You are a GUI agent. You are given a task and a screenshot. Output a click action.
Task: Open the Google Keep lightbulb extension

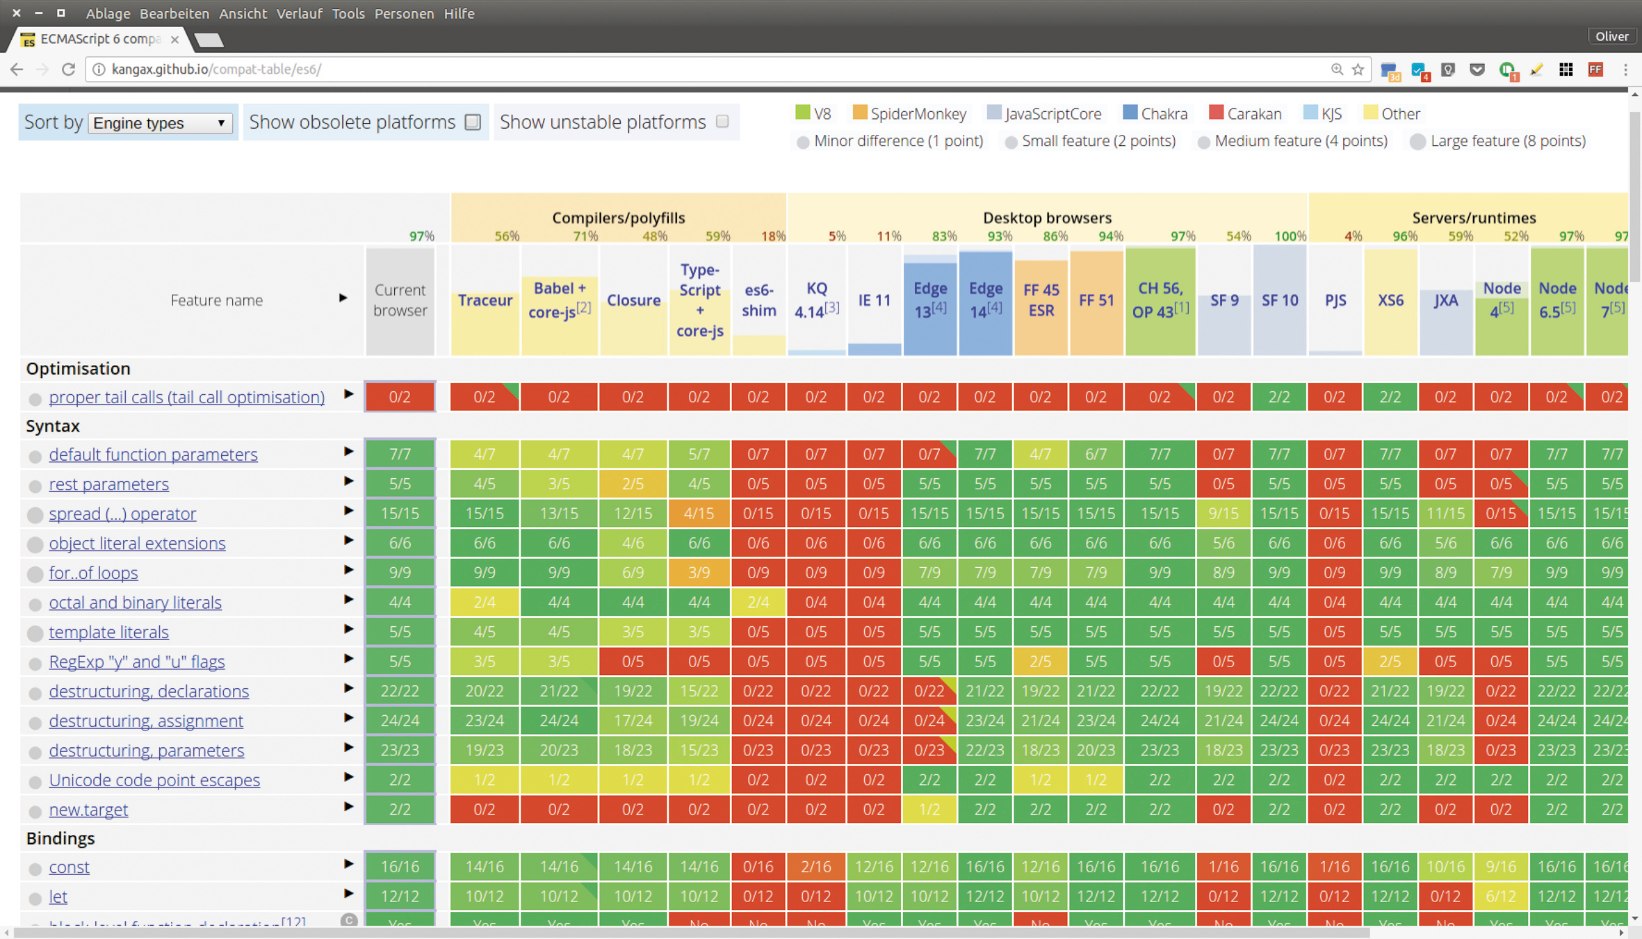click(x=1448, y=70)
